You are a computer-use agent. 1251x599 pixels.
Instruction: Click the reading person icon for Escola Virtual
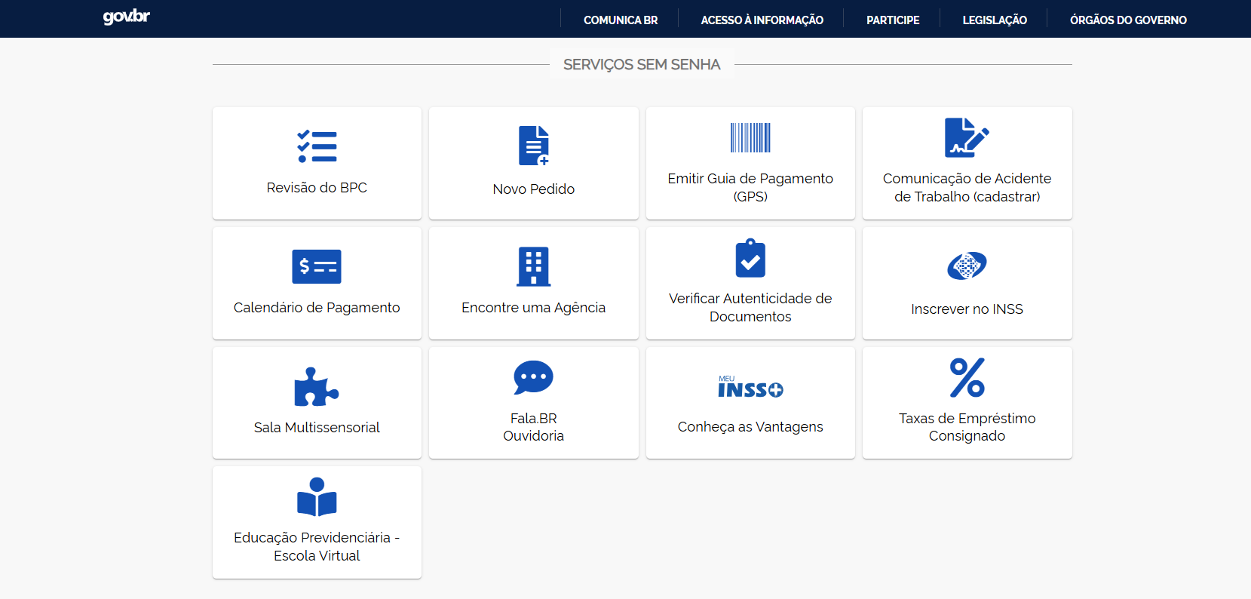coord(317,497)
